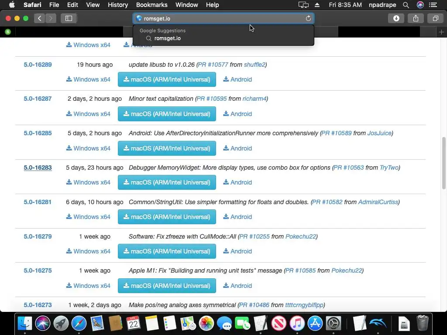Open the screen mirroring menu bar icon

pyautogui.click(x=303, y=5)
